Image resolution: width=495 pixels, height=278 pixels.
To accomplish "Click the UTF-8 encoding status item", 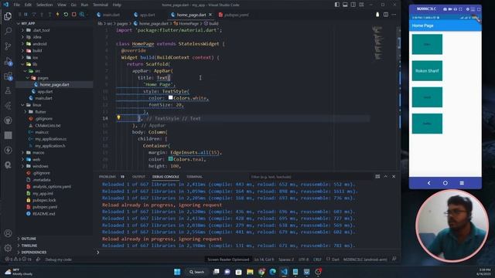I will (x=303, y=259).
